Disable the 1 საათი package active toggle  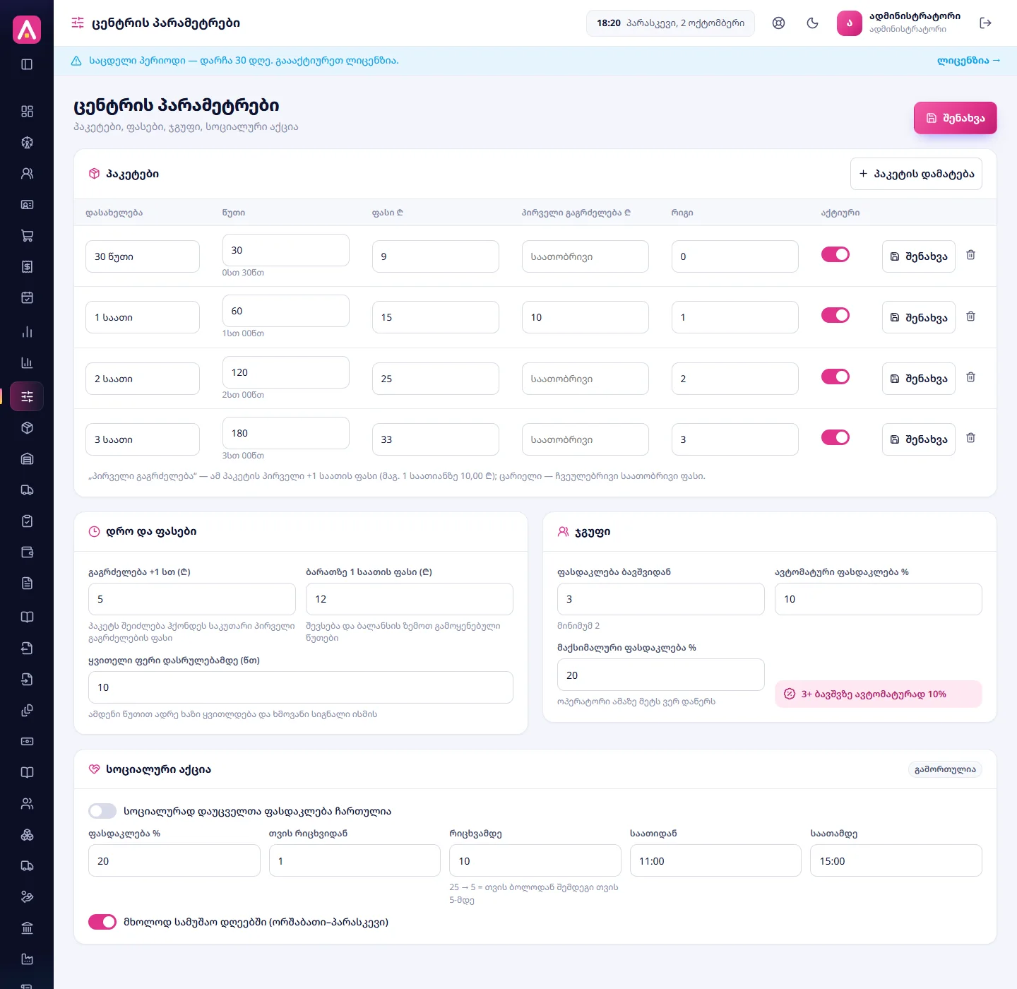(835, 315)
